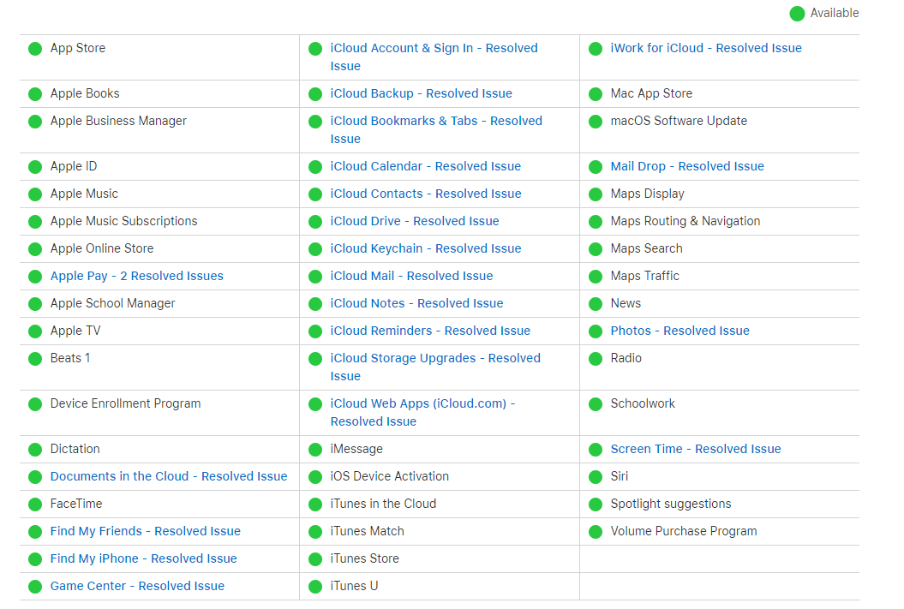Click green dot next to Maps Display

coord(596,194)
